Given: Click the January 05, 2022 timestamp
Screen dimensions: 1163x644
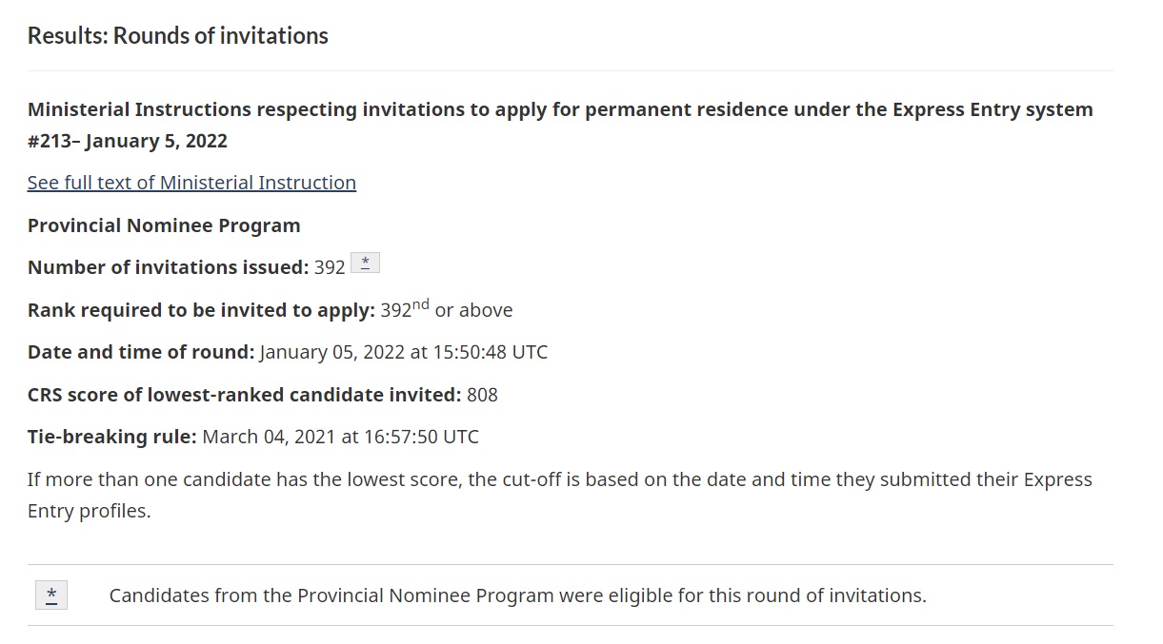Looking at the screenshot, I should point(404,352).
